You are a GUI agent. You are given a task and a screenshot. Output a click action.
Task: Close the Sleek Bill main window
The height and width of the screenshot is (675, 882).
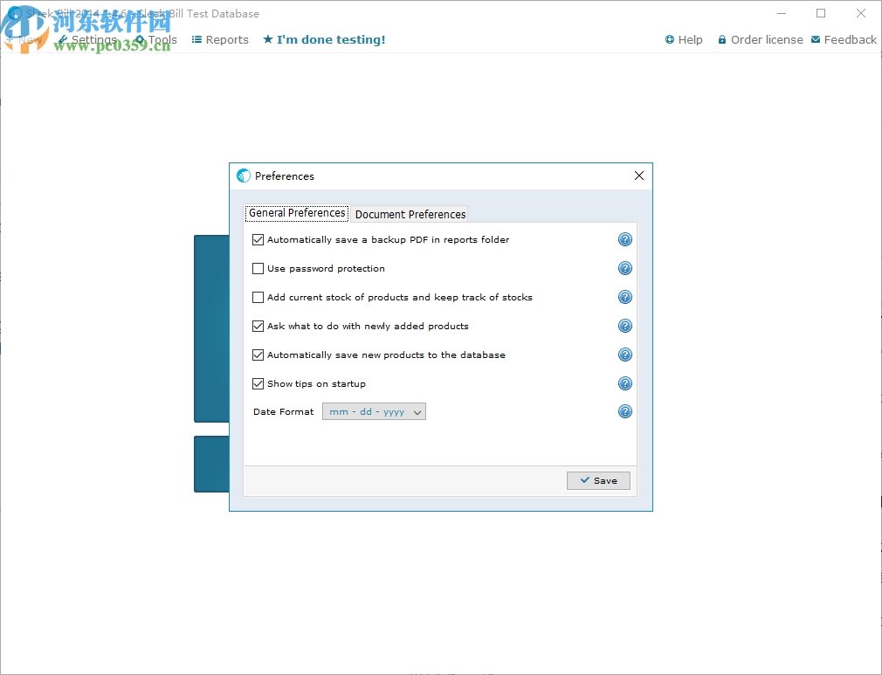click(x=861, y=13)
